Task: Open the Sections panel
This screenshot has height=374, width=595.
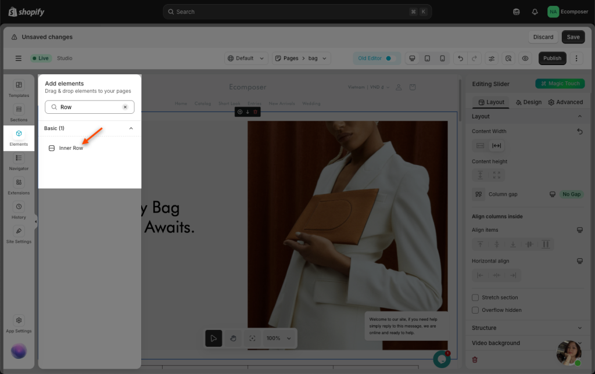Action: (19, 113)
